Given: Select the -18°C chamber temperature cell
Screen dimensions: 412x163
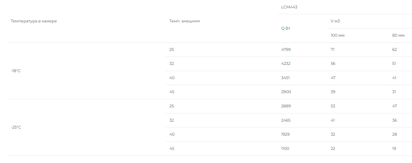Looking at the screenshot, I should coord(16,71).
